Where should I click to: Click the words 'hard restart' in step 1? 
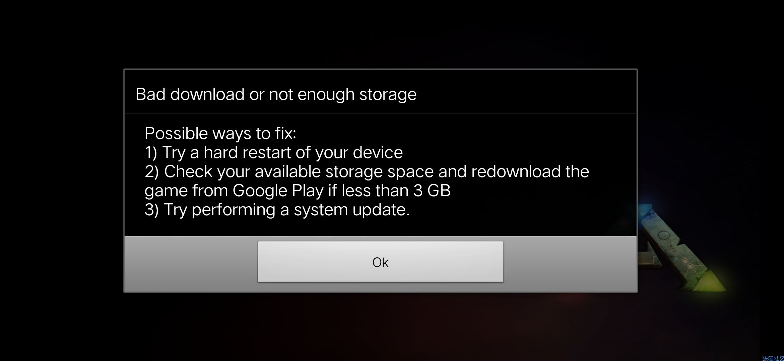(x=247, y=152)
